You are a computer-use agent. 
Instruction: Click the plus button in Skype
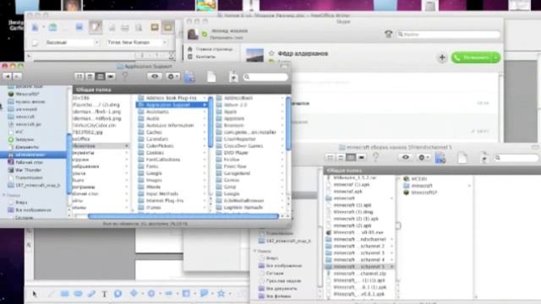click(x=442, y=57)
